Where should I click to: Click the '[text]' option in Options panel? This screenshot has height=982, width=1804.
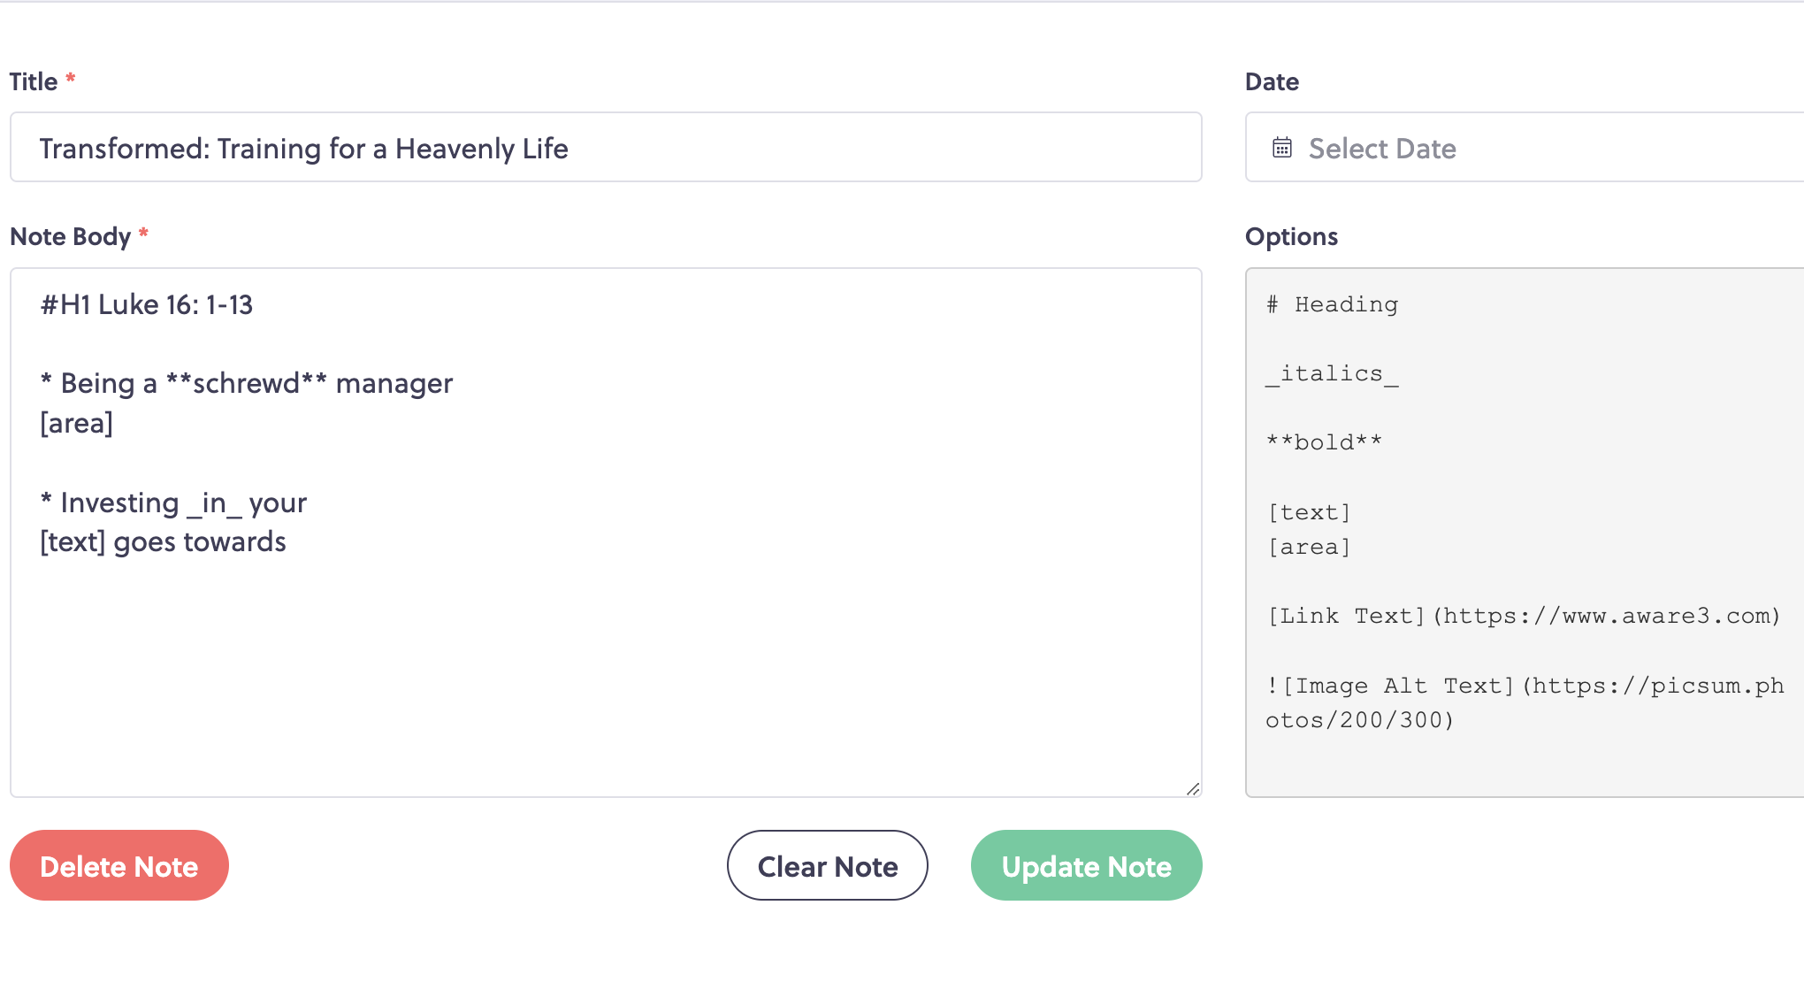pyautogui.click(x=1309, y=512)
